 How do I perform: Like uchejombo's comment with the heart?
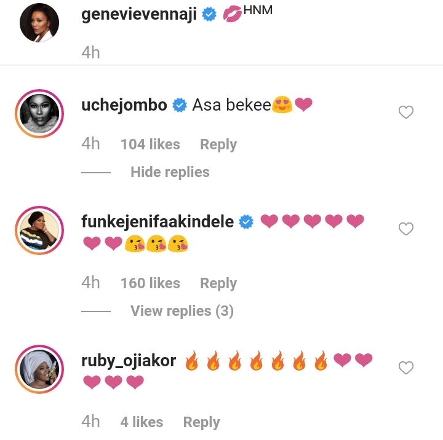406,112
